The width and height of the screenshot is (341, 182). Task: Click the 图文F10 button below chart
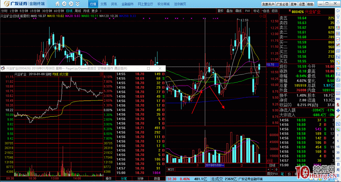click(x=272, y=174)
